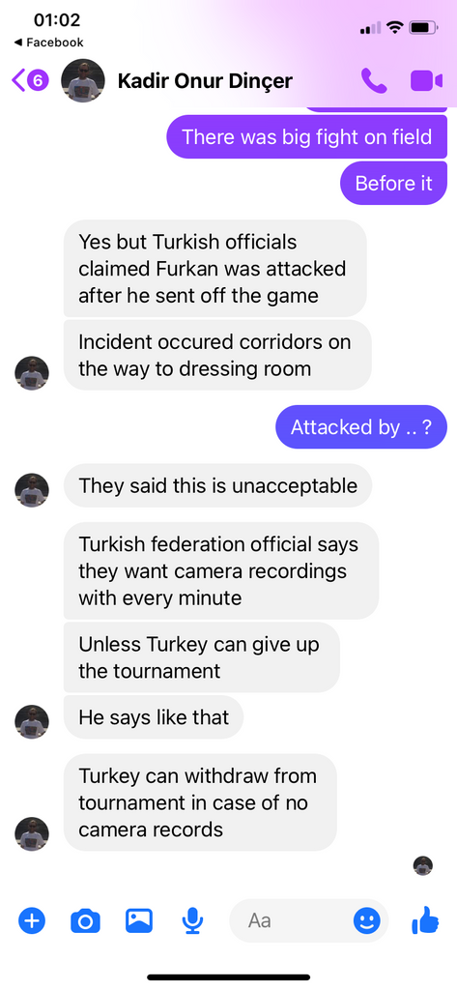Open more options with the blue plus icon
Screen dimensions: 457x990
pos(32,921)
